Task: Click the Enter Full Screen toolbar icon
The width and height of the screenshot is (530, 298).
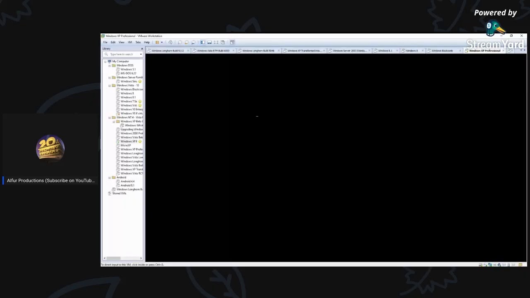Action: [x=216, y=42]
